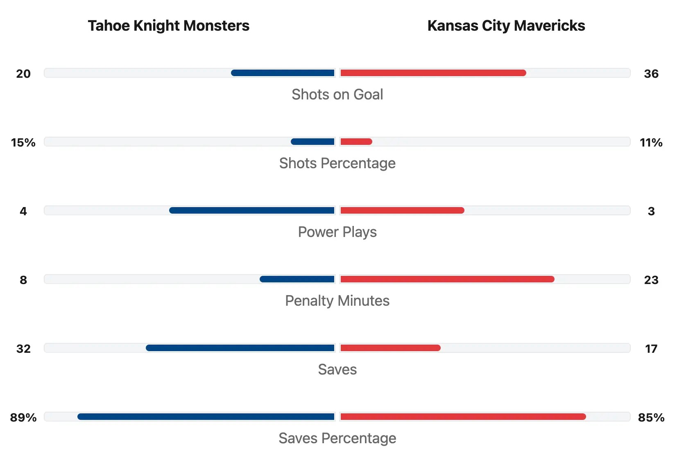Click the Kansas City Mavericks team name
677x451 pixels.
point(506,26)
